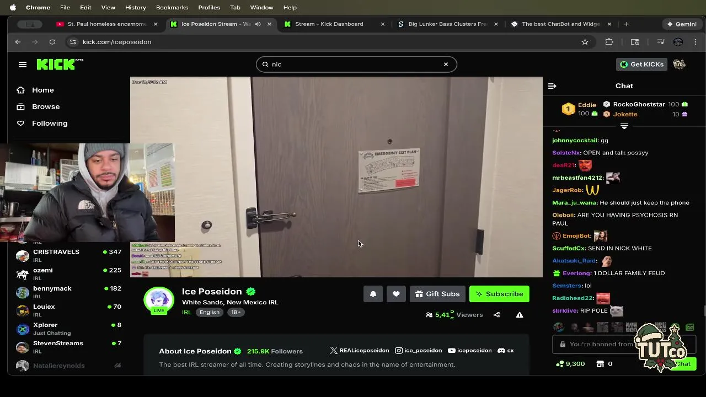Open the Kick hamburger sidebar menu
This screenshot has height=397, width=706.
click(x=23, y=65)
